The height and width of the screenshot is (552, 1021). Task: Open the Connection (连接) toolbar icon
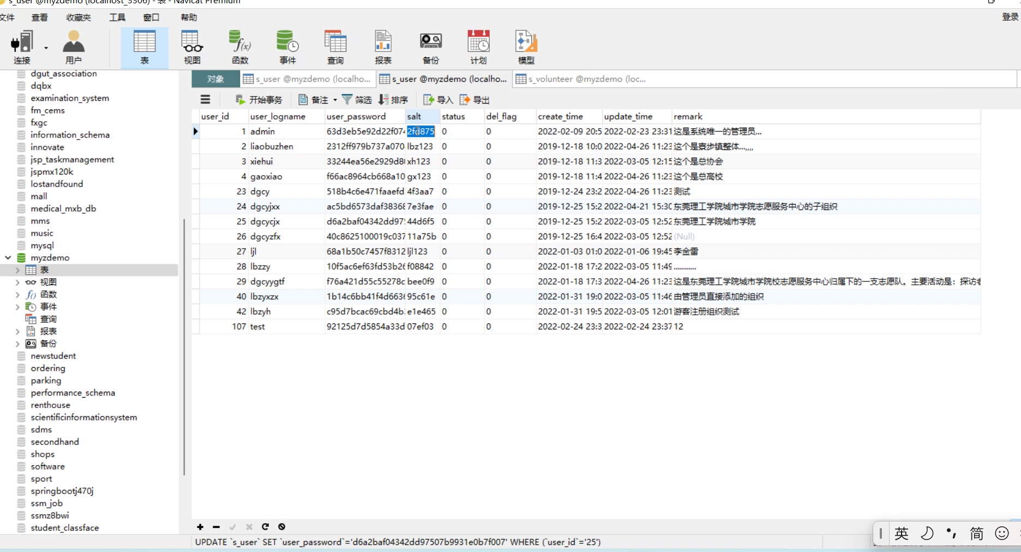tap(22, 47)
